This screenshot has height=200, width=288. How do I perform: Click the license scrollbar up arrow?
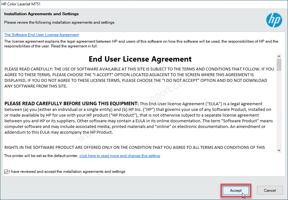pos(279,56)
